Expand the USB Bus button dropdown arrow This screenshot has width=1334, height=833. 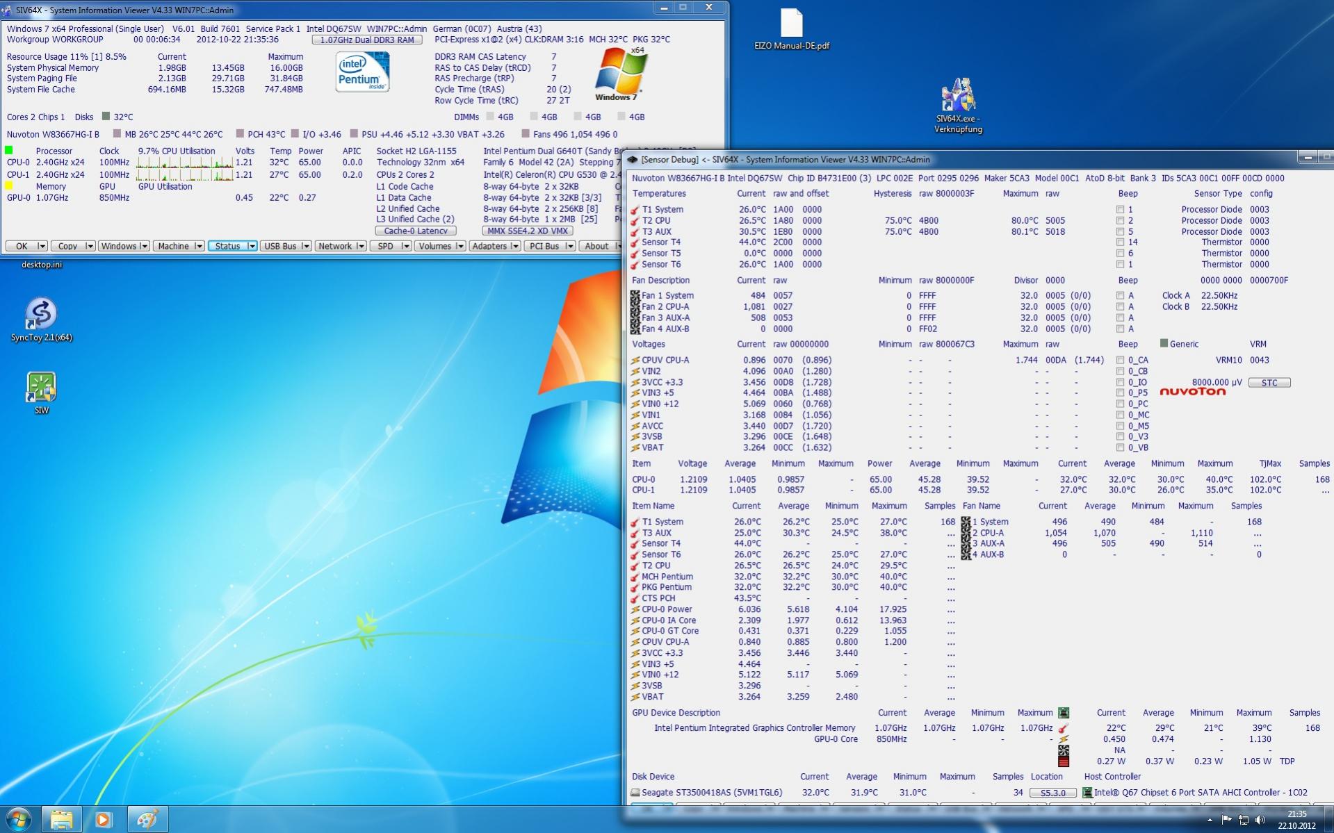(306, 247)
